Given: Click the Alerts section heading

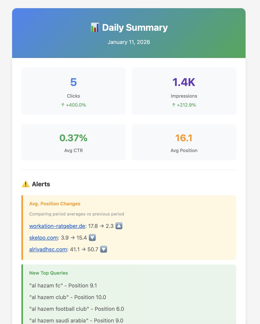Looking at the screenshot, I should (41, 184).
